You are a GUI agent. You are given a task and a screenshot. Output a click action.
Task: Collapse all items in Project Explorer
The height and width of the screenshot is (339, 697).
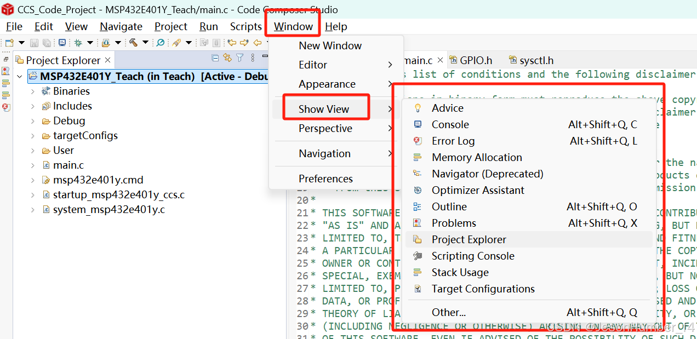215,58
